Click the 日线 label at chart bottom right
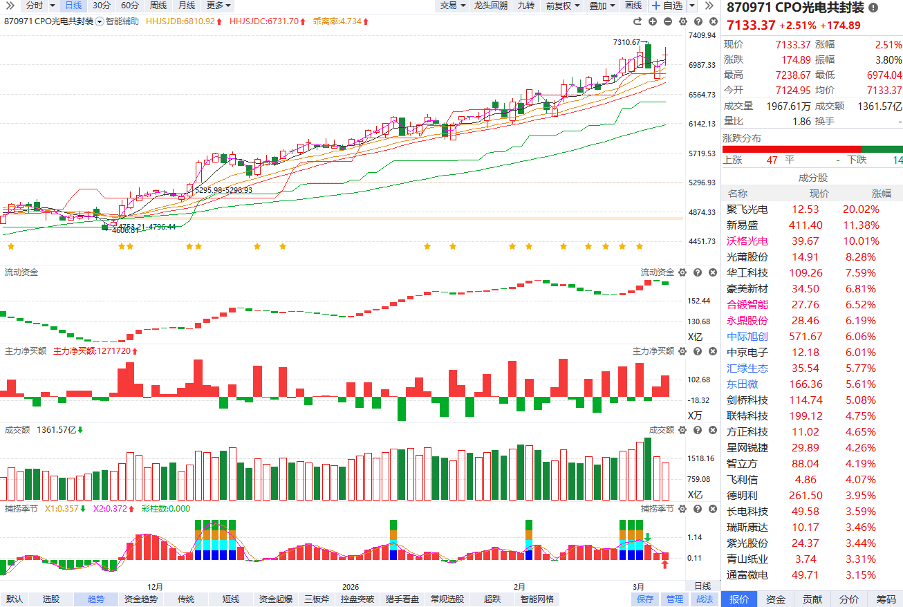The height and width of the screenshot is (607, 903). coord(702,586)
